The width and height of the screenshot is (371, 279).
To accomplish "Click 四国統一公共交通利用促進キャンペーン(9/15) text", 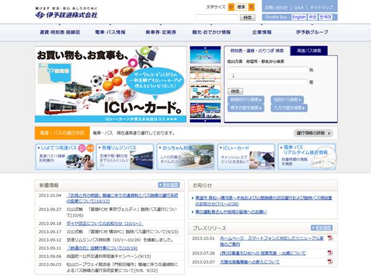I will click(x=109, y=256).
